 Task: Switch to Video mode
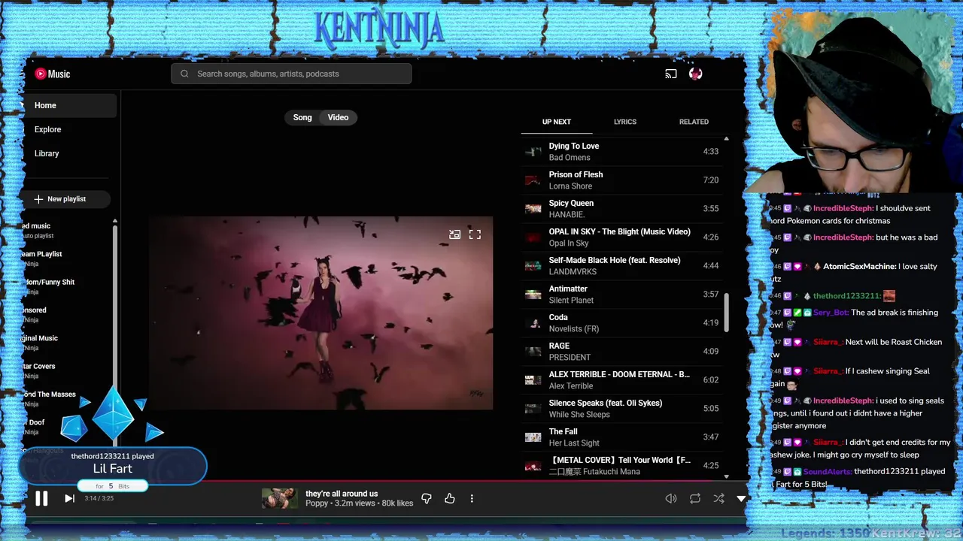pos(338,117)
